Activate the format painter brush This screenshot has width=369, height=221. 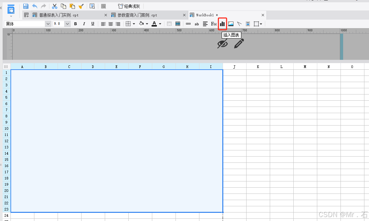click(x=81, y=6)
